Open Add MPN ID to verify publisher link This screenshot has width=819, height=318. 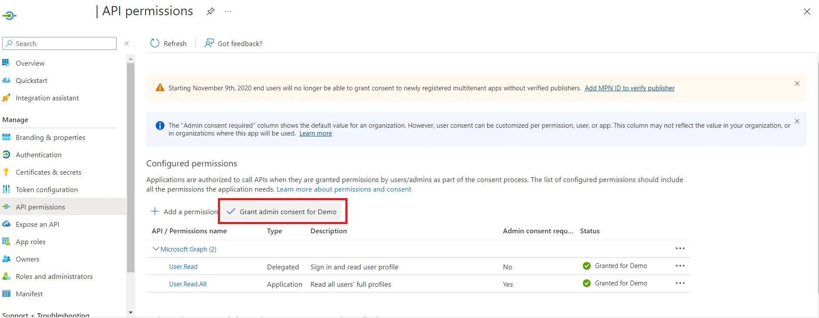click(x=629, y=88)
